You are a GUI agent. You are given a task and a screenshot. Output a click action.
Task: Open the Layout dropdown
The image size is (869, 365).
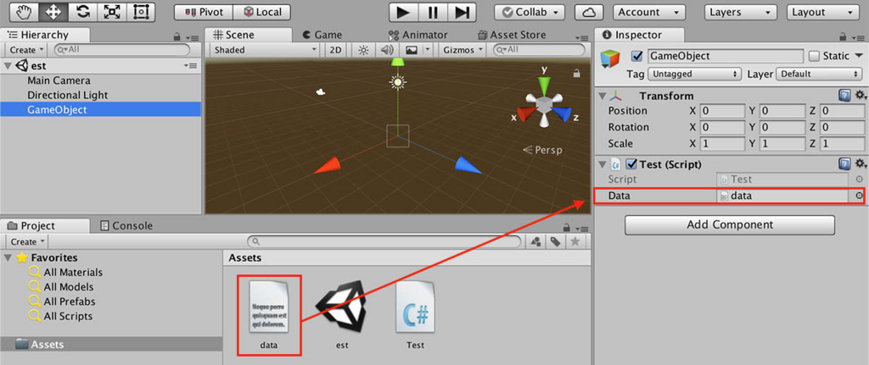pyautogui.click(x=821, y=12)
